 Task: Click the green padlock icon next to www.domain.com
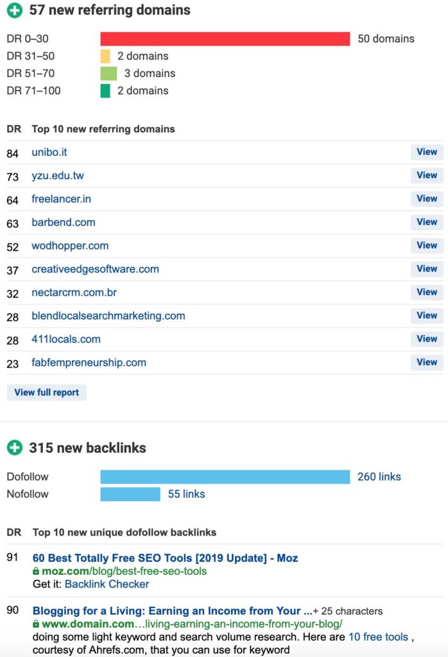tap(36, 624)
